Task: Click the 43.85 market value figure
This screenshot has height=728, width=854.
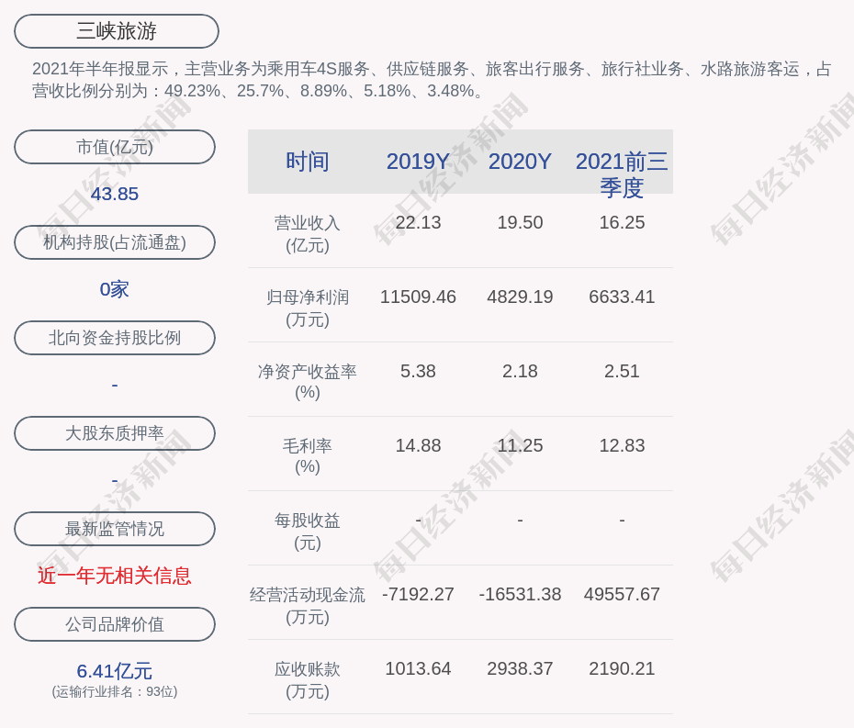Action: tap(115, 194)
